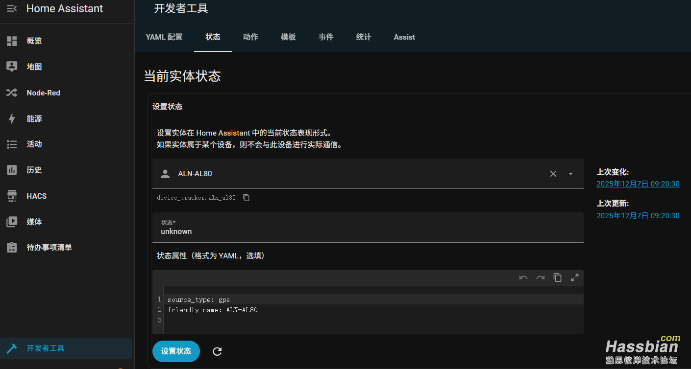Open the 能源 (Energy) dashboard

click(34, 118)
